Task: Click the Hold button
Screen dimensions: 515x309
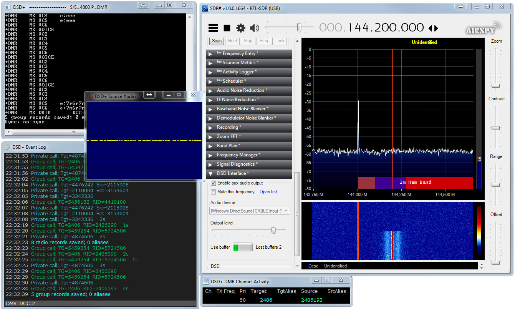Action: 233,41
